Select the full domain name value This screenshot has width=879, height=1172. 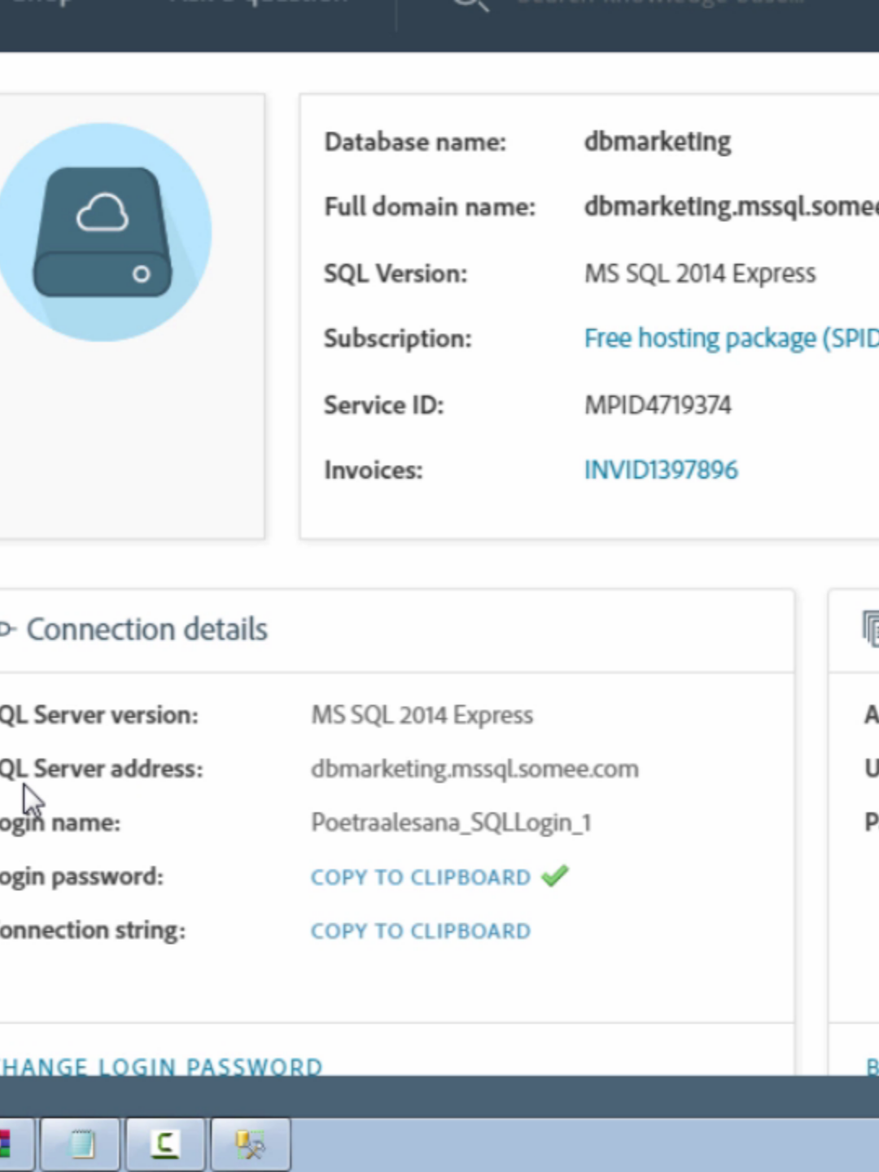(731, 207)
